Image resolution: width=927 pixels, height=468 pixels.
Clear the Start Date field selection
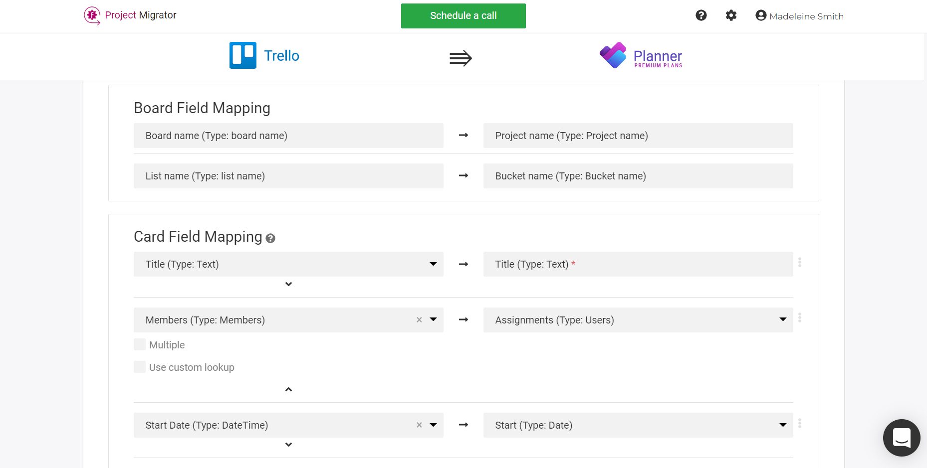click(419, 425)
